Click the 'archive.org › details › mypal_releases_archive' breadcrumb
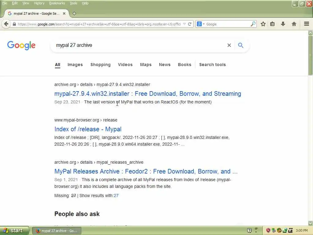Screen dimensions: 313x235 click(x=99, y=162)
